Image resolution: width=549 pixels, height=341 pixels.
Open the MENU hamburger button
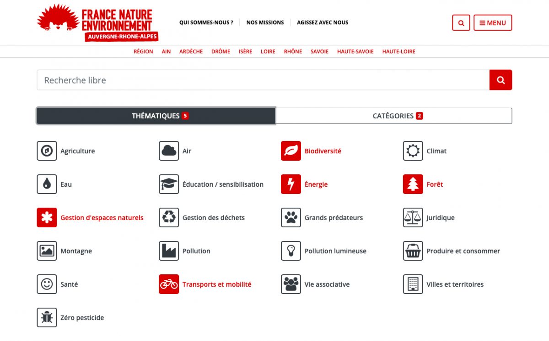(492, 23)
